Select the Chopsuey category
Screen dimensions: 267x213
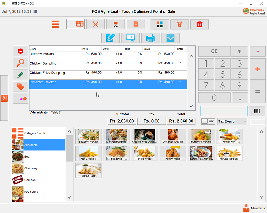[x=39, y=168]
